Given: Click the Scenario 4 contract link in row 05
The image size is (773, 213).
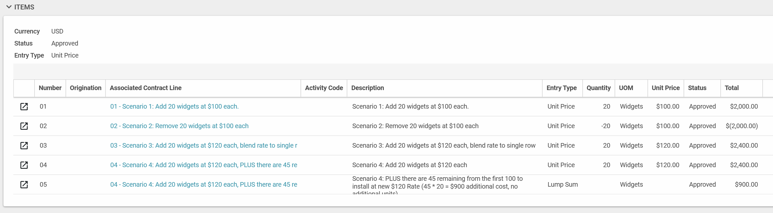Looking at the screenshot, I should (203, 185).
